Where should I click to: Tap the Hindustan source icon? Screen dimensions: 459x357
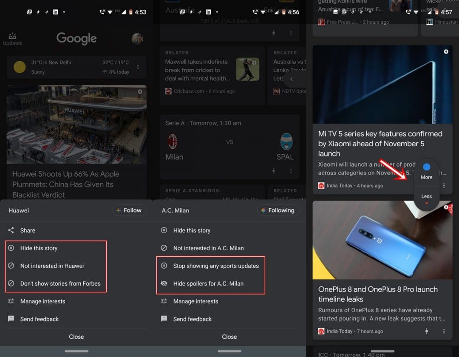tap(429, 22)
